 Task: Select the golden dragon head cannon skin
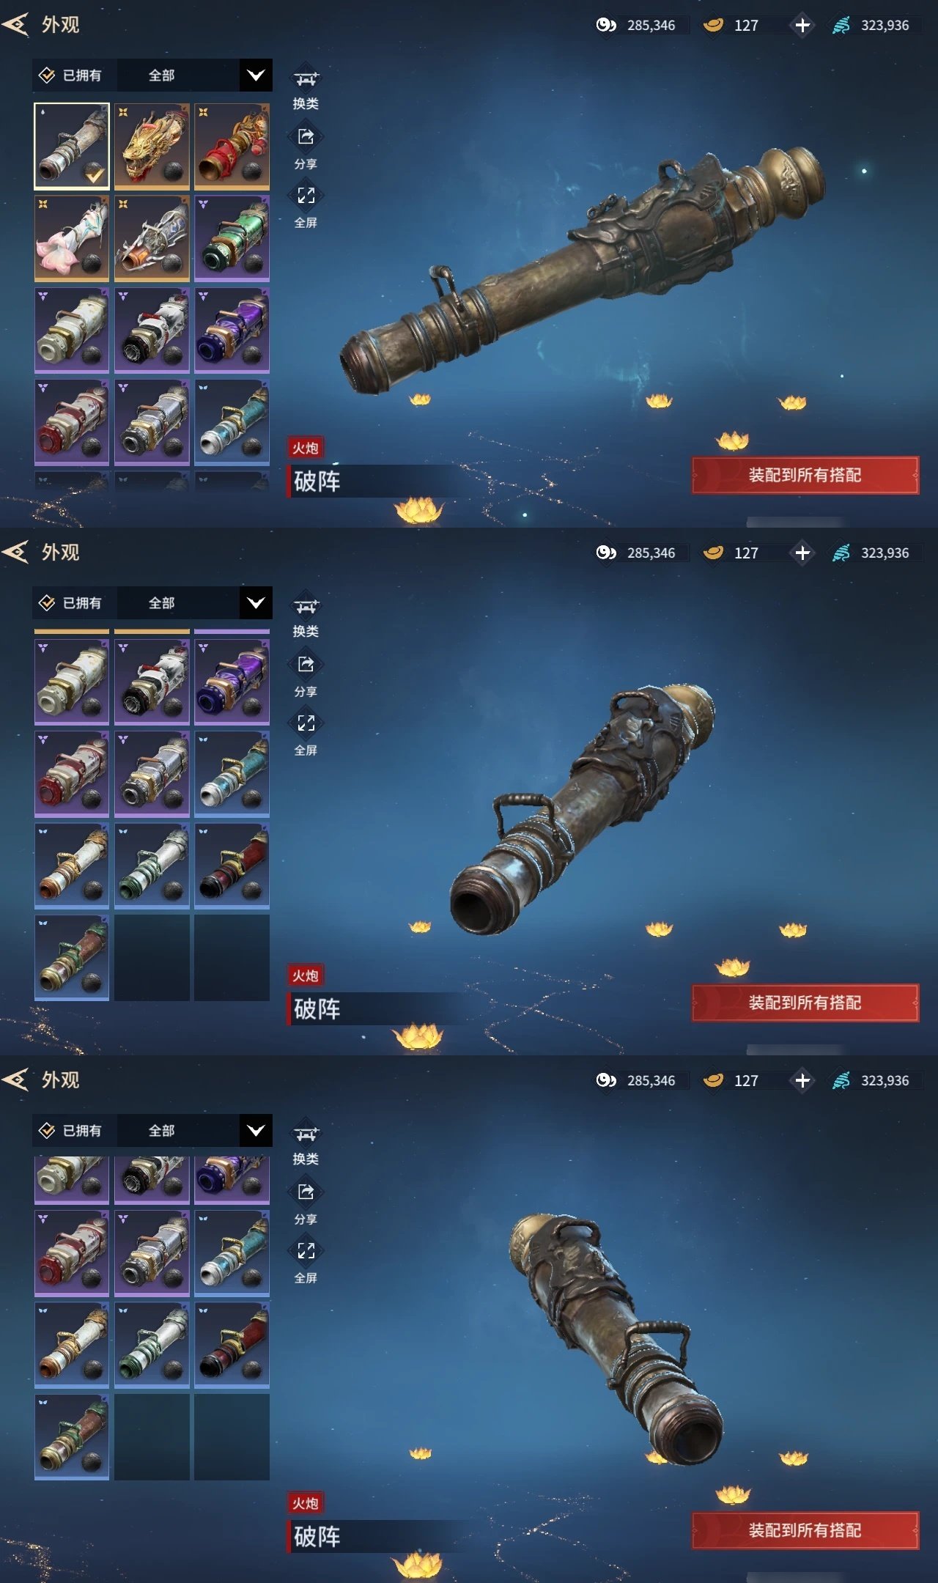click(x=152, y=146)
